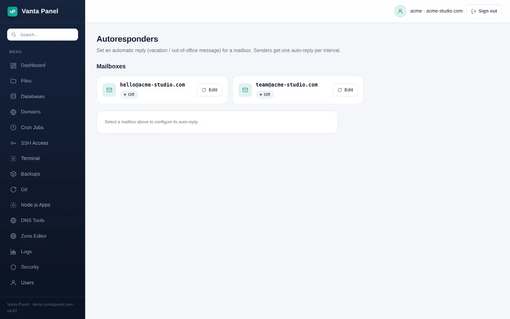The width and height of the screenshot is (510, 319).
Task: Click the Node.js Apps gear icon
Action: (x=13, y=205)
